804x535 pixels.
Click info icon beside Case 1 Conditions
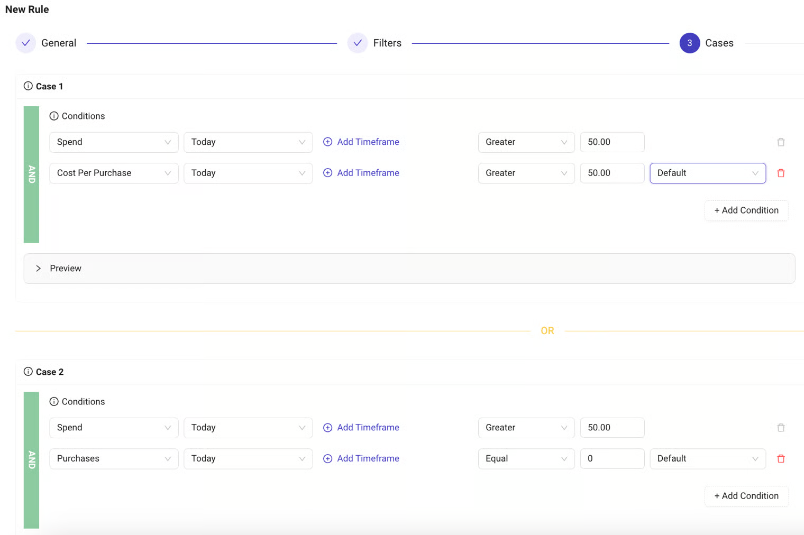click(54, 116)
